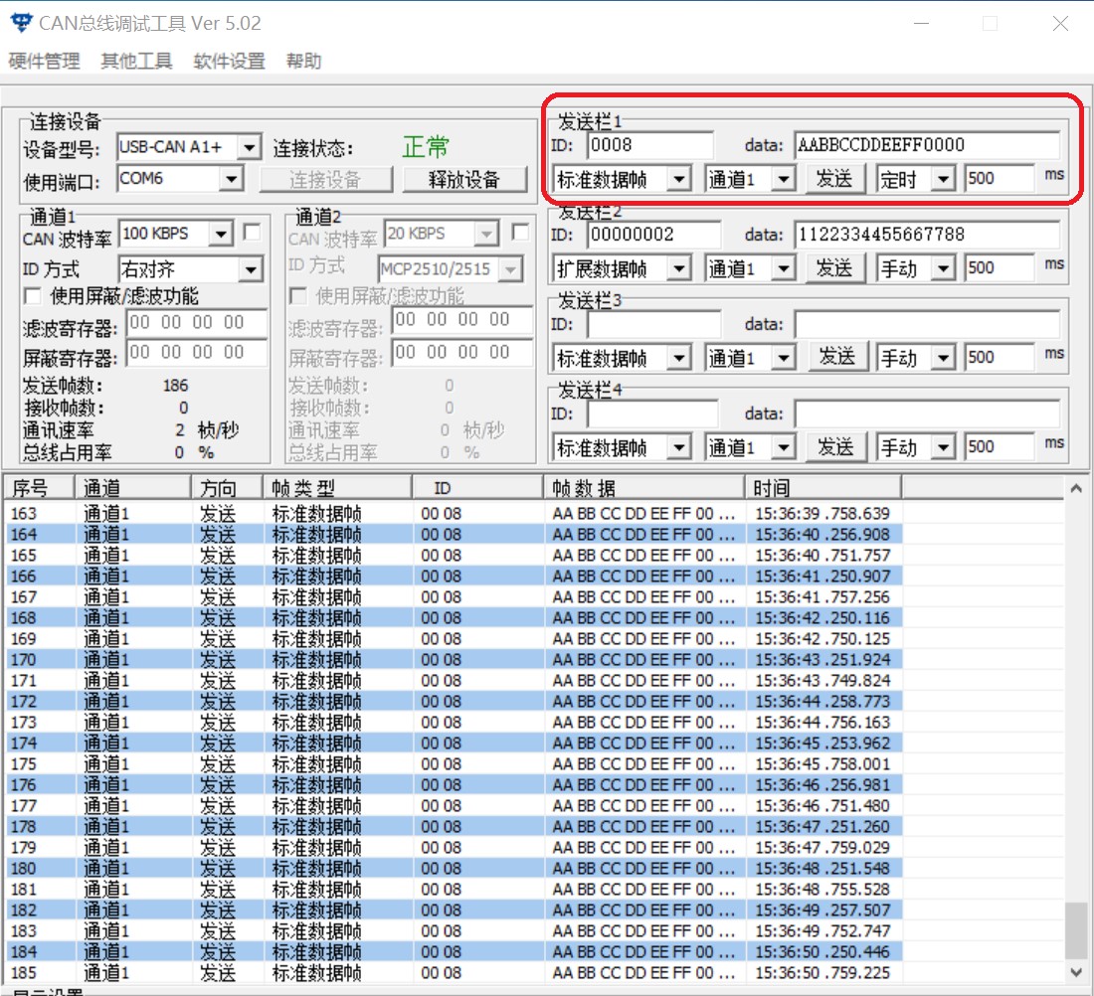1094x996 pixels.
Task: Open 发送栏1 定时 mode dropdown
Action: [943, 179]
